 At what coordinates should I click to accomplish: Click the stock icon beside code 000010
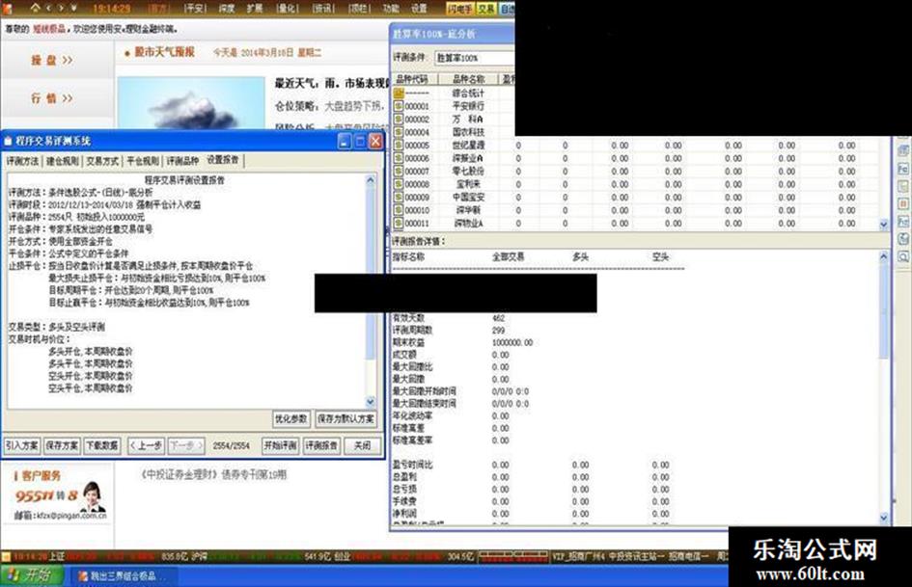click(399, 210)
